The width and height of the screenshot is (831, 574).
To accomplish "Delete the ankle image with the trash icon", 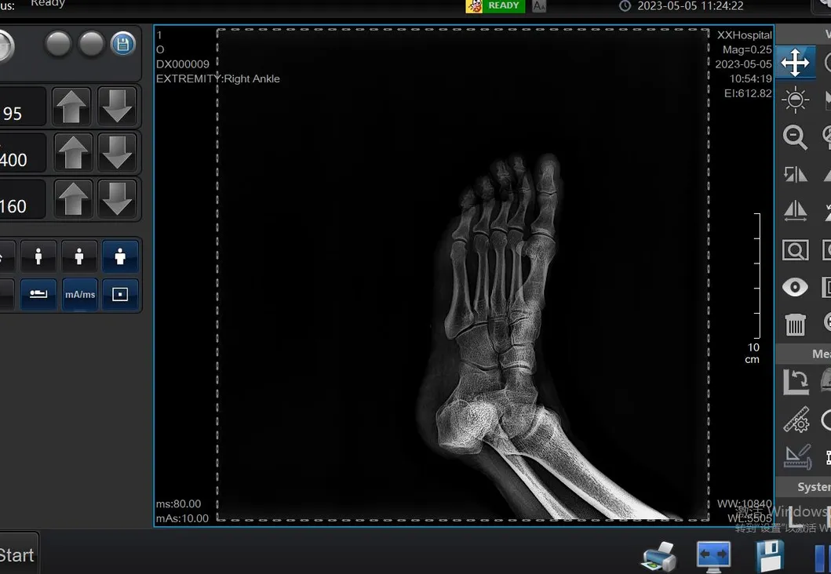I will pyautogui.click(x=795, y=323).
